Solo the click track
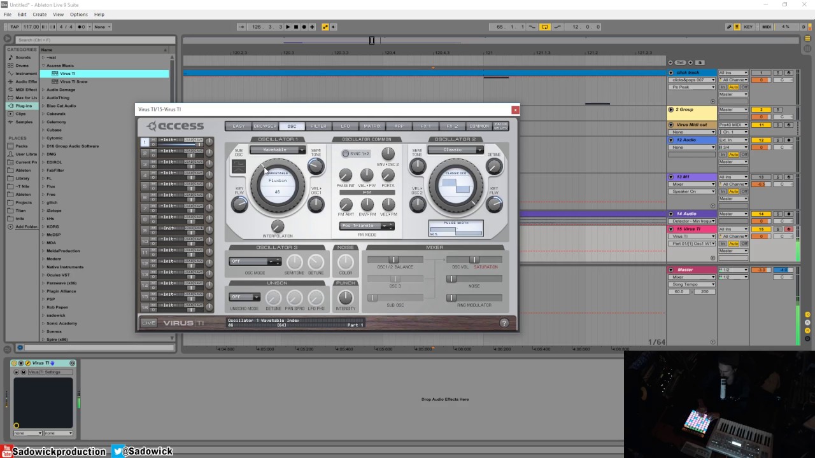Screen dimensions: 815x458 (x=778, y=73)
